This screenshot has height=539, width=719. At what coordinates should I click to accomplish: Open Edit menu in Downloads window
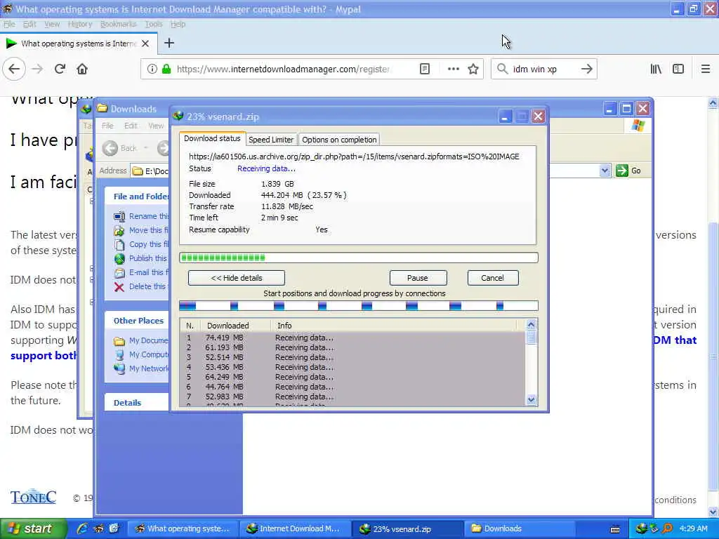(x=131, y=126)
